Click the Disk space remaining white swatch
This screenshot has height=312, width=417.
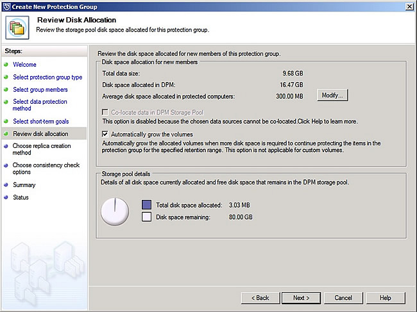146,217
